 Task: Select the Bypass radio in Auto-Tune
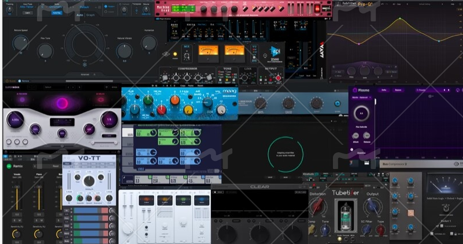coord(6,81)
